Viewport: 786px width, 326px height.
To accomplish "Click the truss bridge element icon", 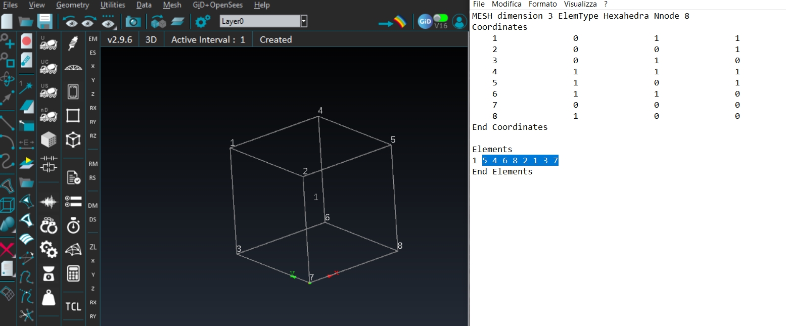I will pyautogui.click(x=73, y=68).
